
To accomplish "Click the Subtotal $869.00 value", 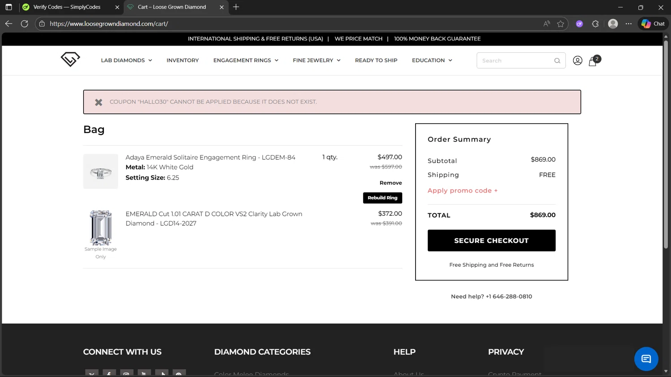I will (543, 159).
